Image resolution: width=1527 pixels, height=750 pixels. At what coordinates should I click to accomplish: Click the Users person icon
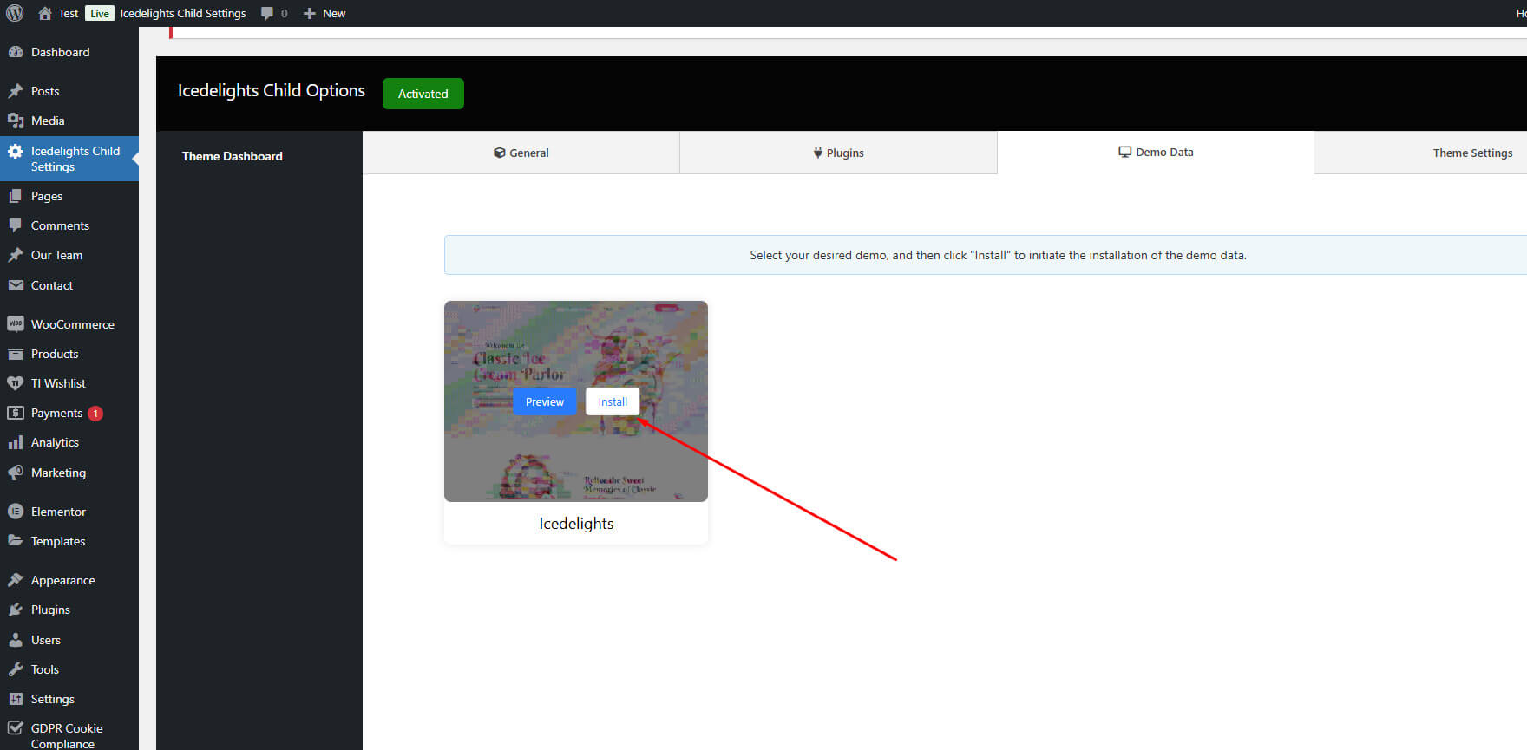point(16,640)
